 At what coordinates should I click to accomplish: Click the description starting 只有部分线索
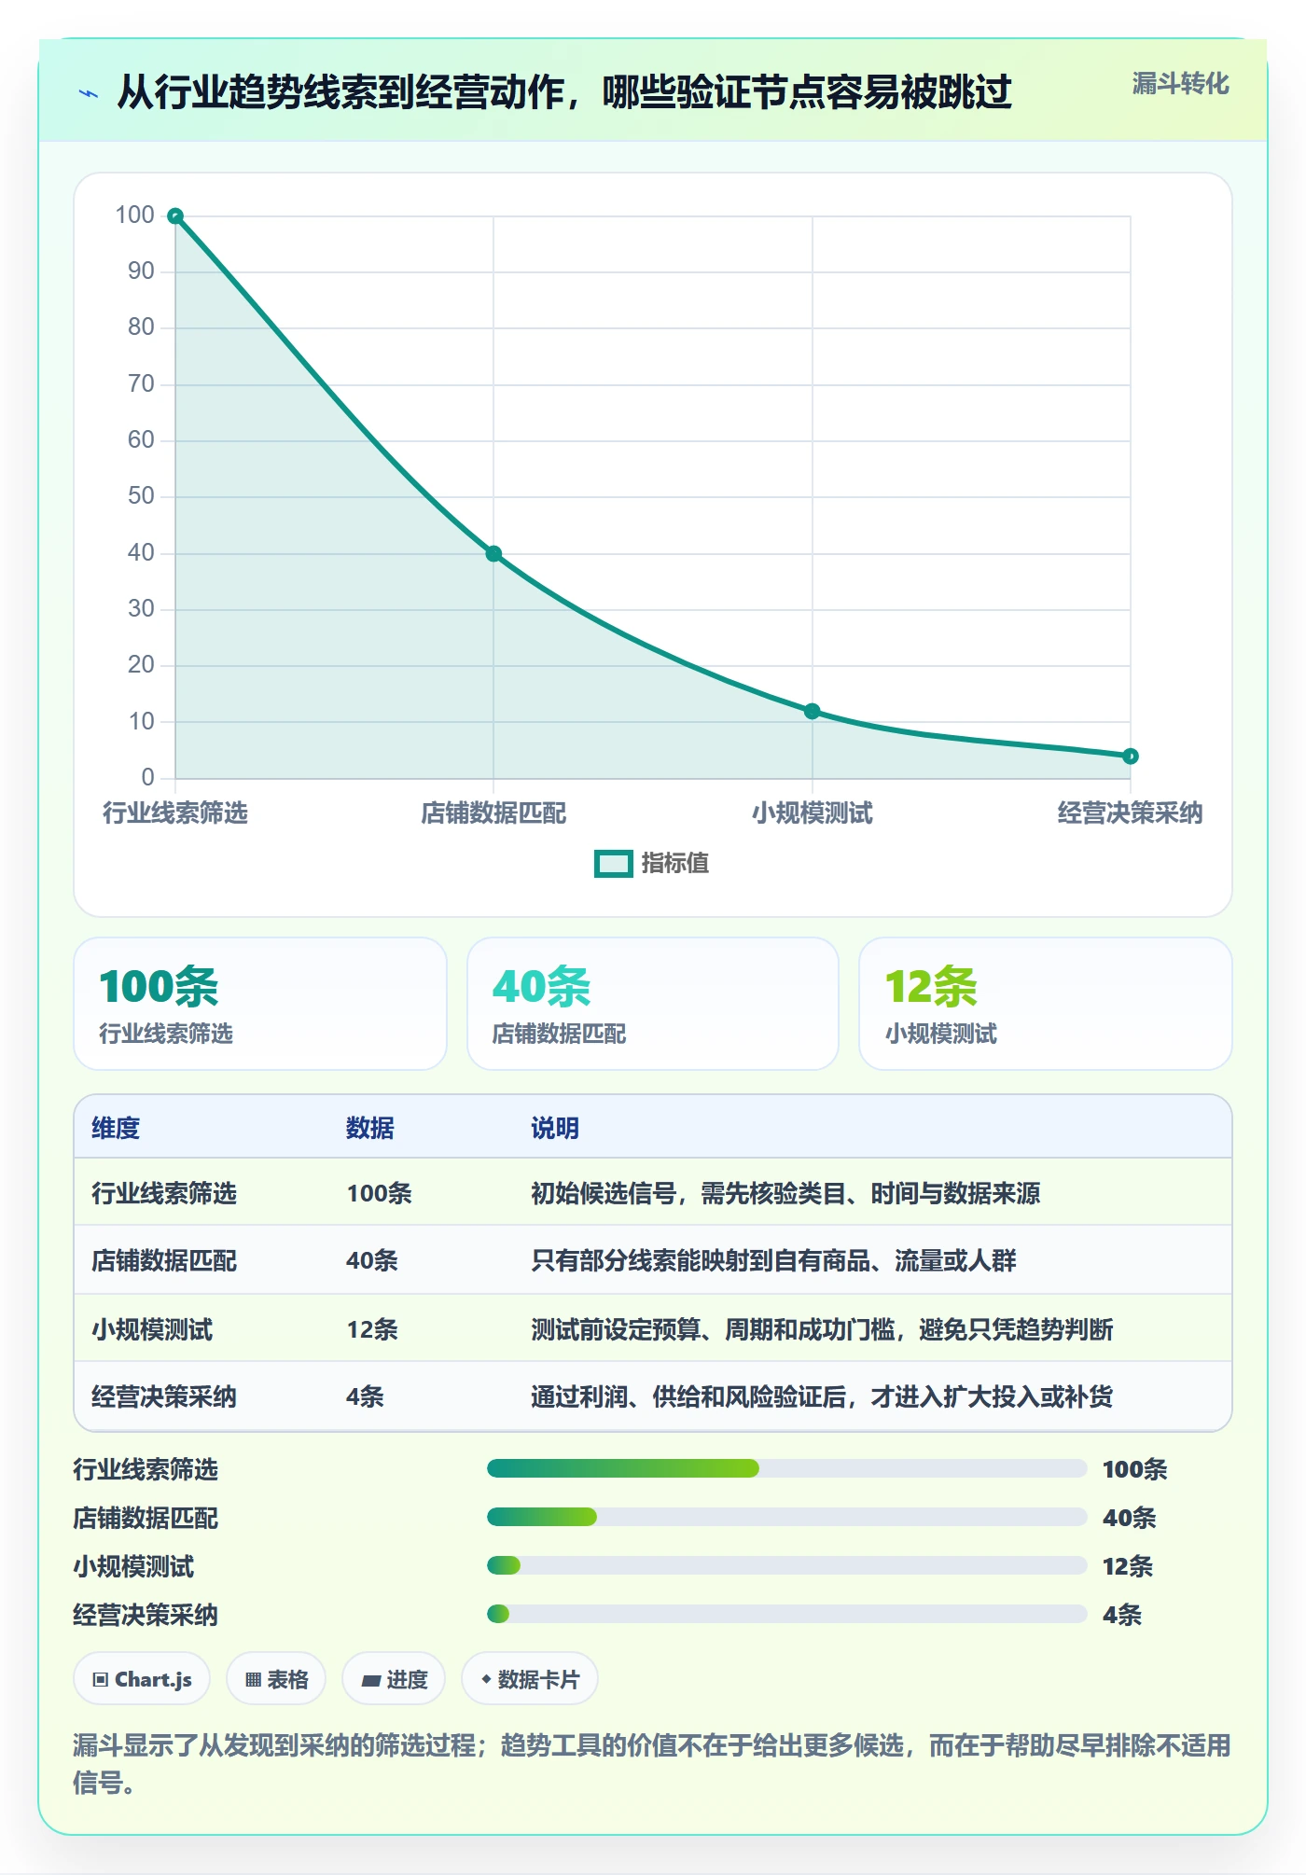[773, 1260]
